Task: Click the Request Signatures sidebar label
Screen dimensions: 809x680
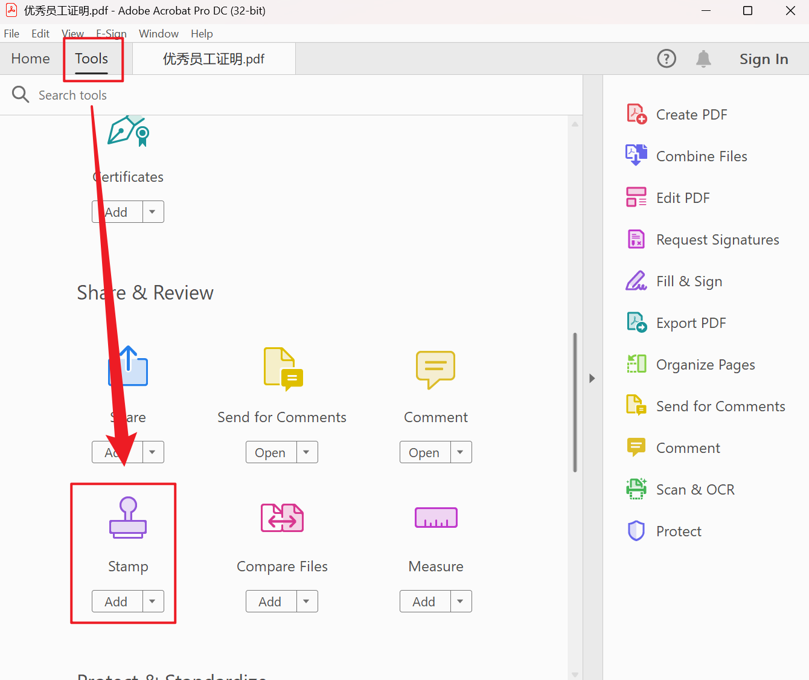Action: click(718, 240)
